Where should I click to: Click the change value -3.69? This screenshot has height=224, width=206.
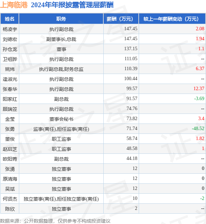199,98
